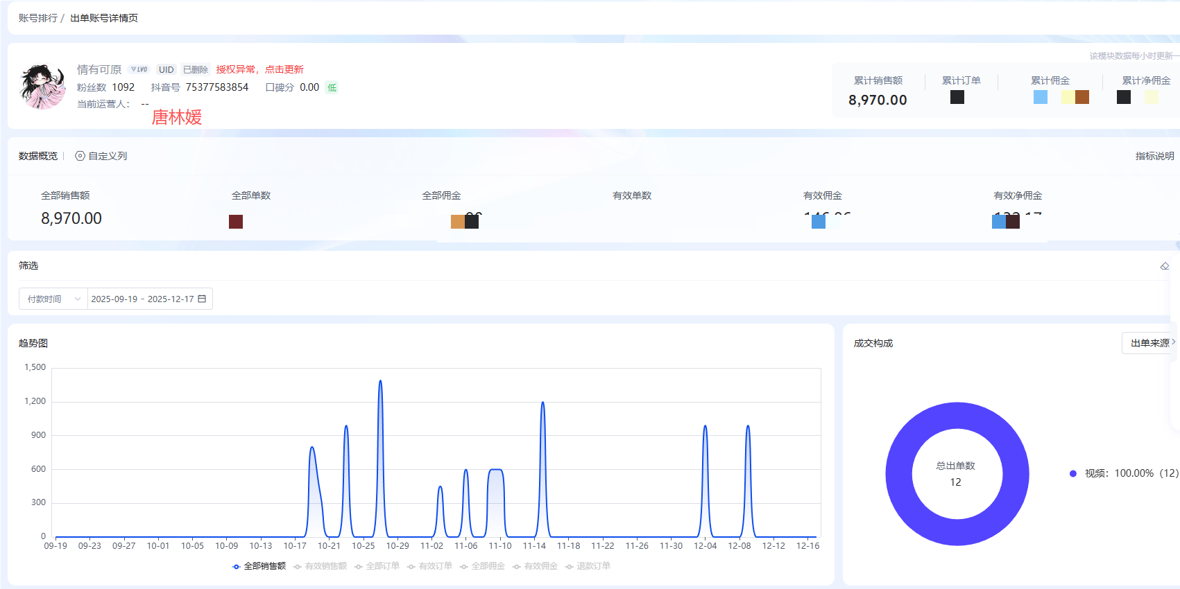
Task: Toggle 全部销售额 series in chart legend
Action: 259,566
